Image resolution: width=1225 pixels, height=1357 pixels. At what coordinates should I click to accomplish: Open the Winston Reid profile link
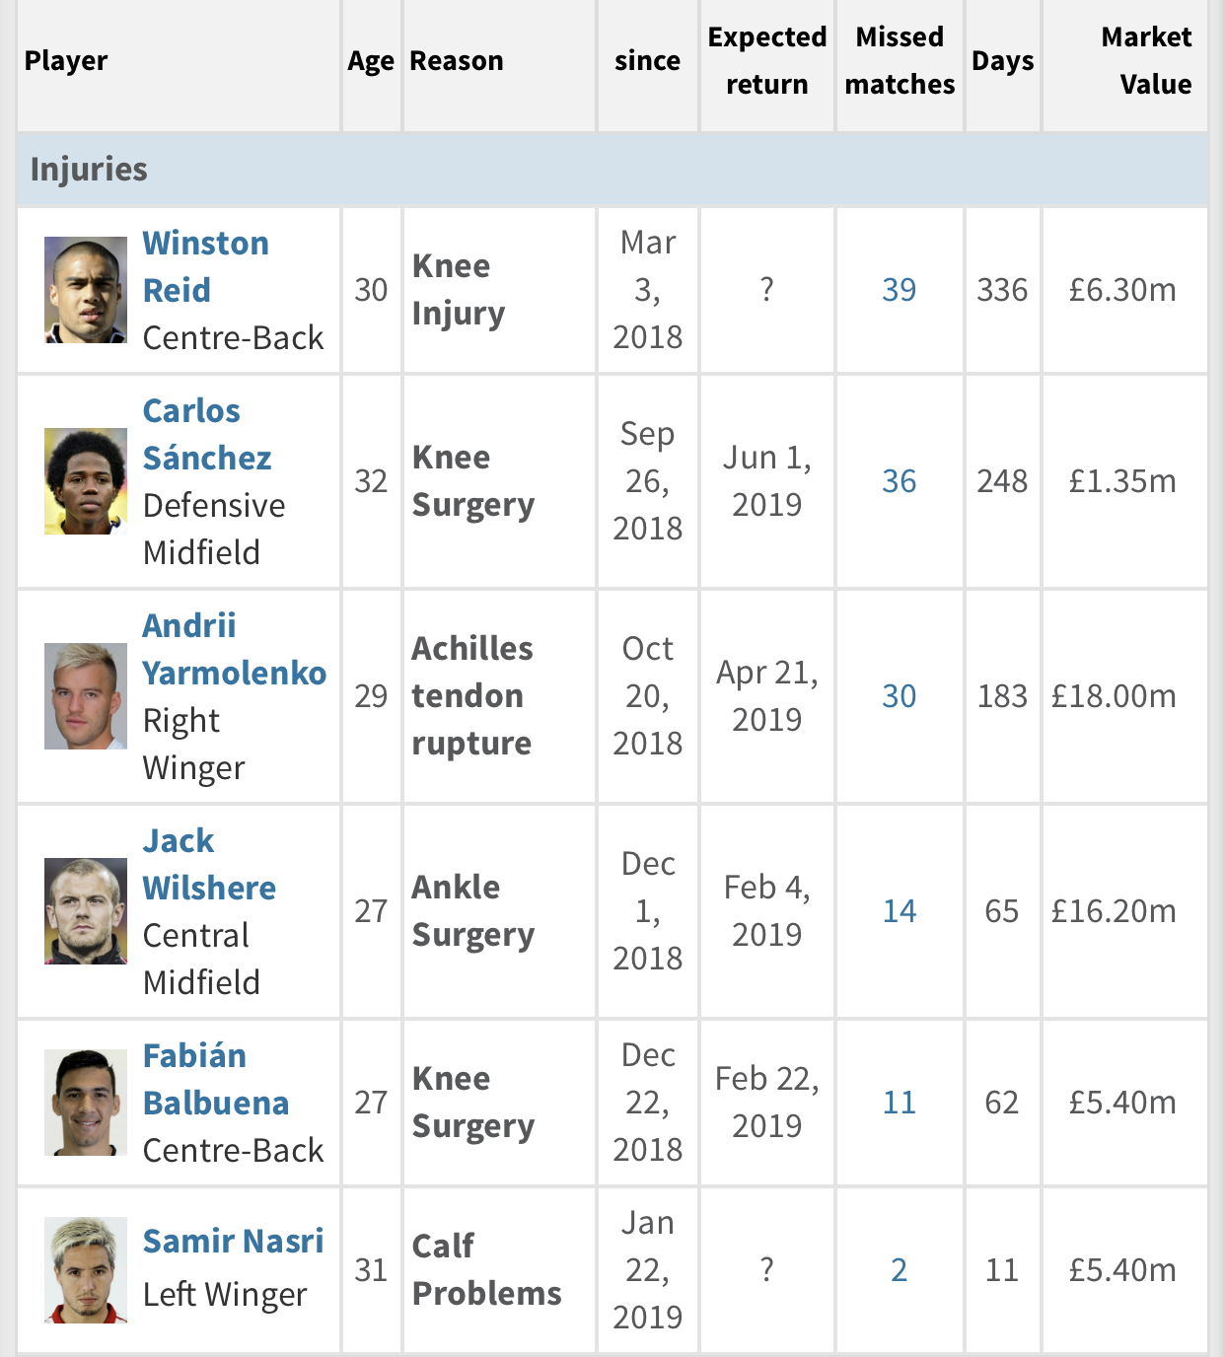[205, 266]
